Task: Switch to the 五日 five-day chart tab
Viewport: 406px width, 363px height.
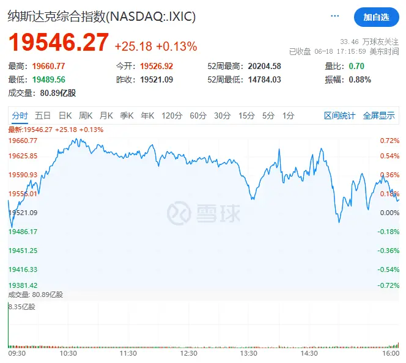Action: [43, 116]
